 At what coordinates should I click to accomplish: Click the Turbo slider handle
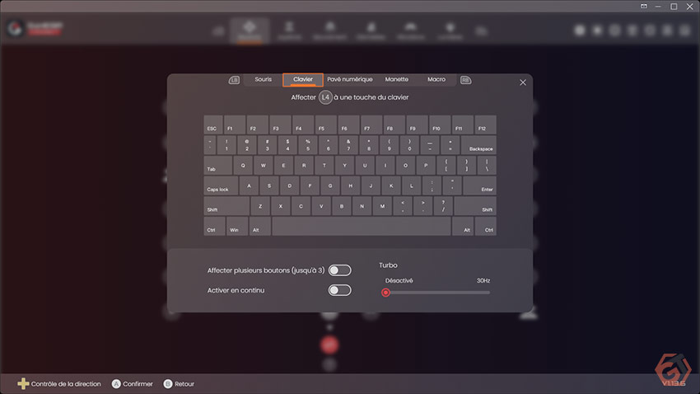[x=385, y=293]
